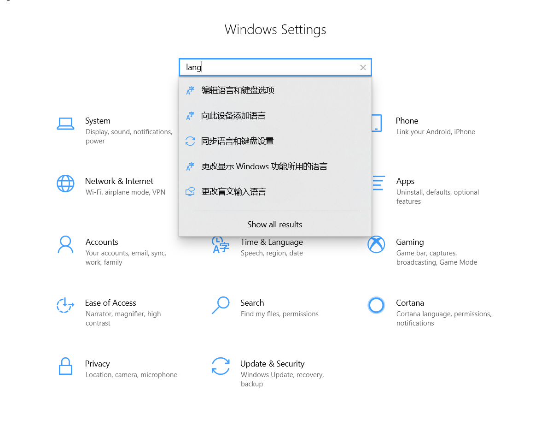Open Update & Security settings
The height and width of the screenshot is (438, 553).
pos(272,364)
